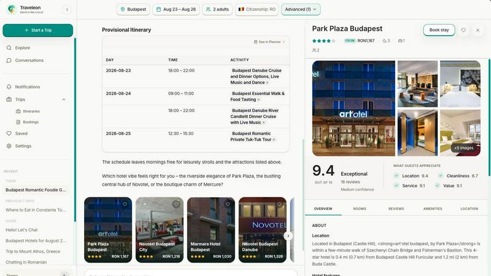The image size is (491, 276).
Task: Change the 2 adults guest count
Action: (217, 9)
